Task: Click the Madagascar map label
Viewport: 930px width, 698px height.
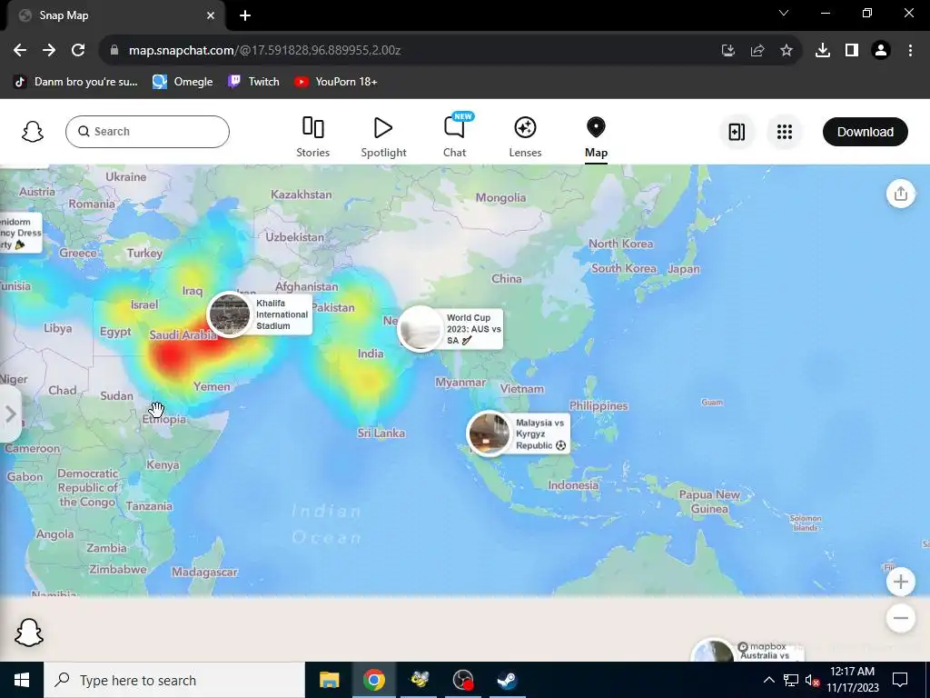Action: click(x=204, y=573)
